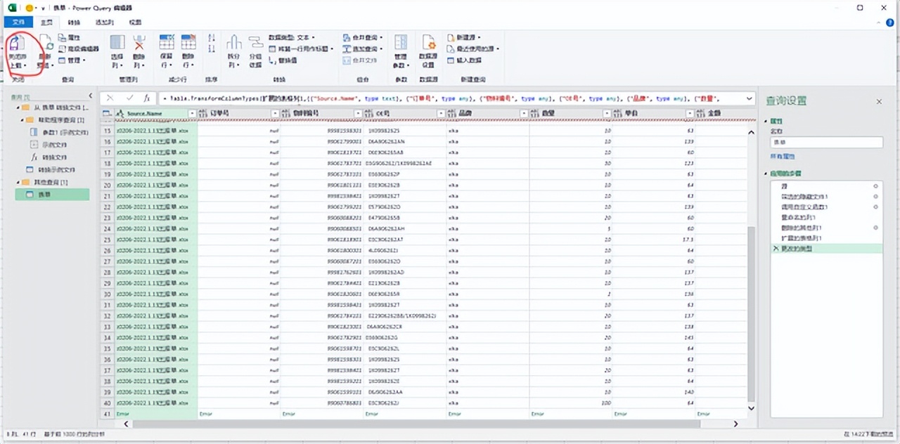
Task: Click the Refresh Preview icon
Action: (x=45, y=42)
